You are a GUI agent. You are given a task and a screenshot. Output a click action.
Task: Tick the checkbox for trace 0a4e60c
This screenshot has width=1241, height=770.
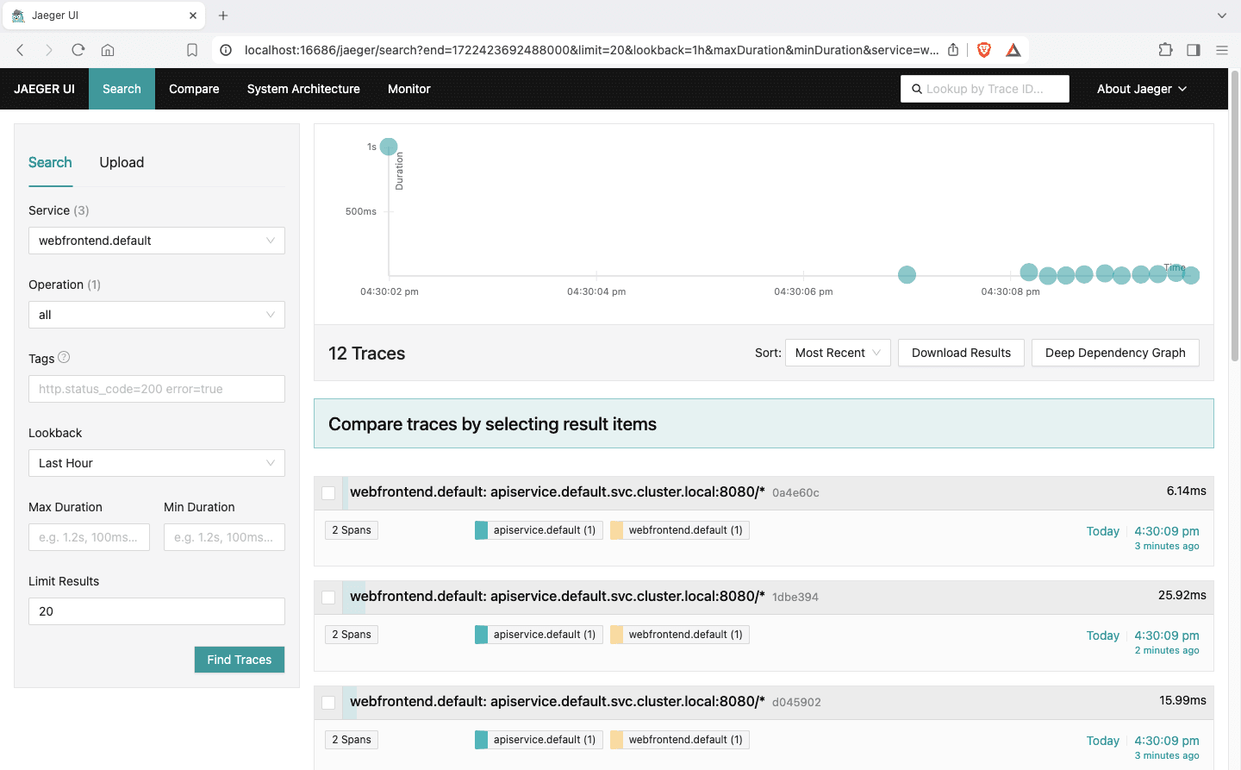coord(328,493)
